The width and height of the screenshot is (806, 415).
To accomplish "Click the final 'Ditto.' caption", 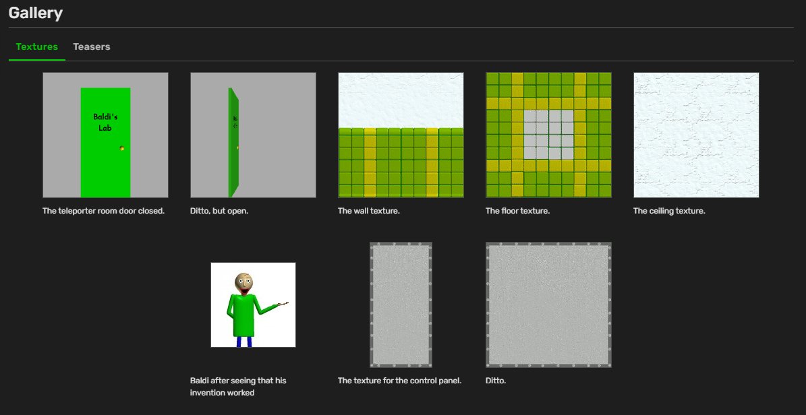I will [496, 381].
